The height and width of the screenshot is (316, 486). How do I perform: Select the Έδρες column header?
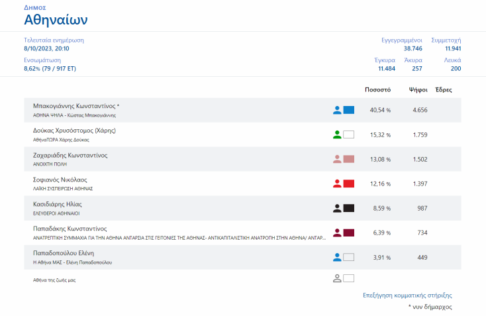tap(443, 89)
